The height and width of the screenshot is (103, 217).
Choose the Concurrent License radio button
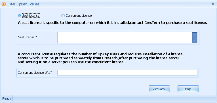coord(63,16)
